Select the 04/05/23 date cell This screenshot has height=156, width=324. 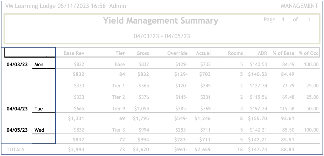pyautogui.click(x=17, y=130)
